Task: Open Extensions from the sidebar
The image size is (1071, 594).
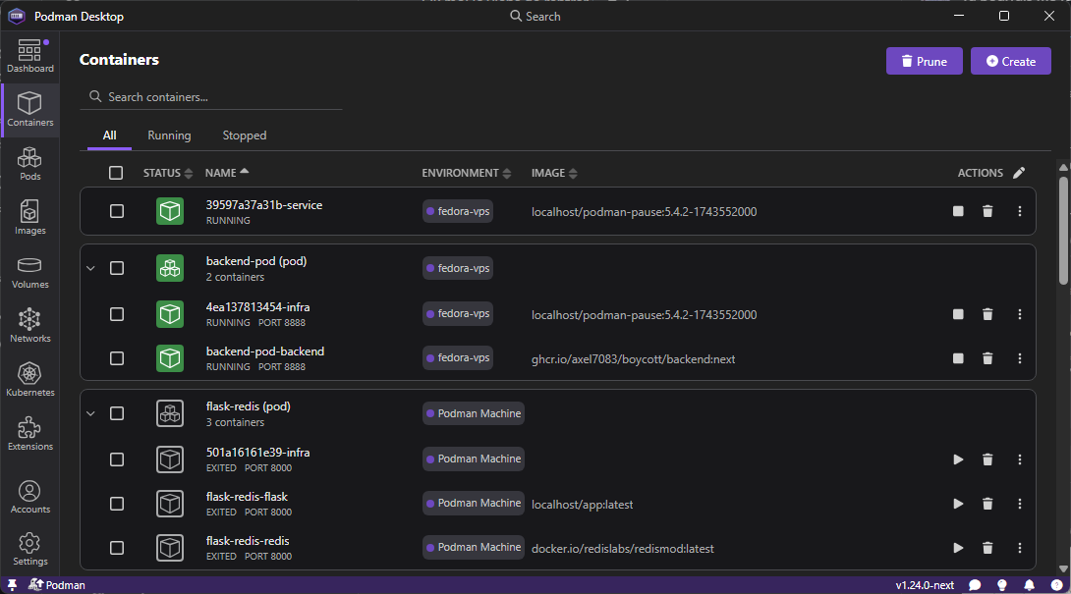Action: click(x=29, y=434)
